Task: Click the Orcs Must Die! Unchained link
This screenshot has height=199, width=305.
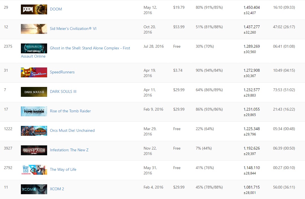Action: pyautogui.click(x=72, y=130)
